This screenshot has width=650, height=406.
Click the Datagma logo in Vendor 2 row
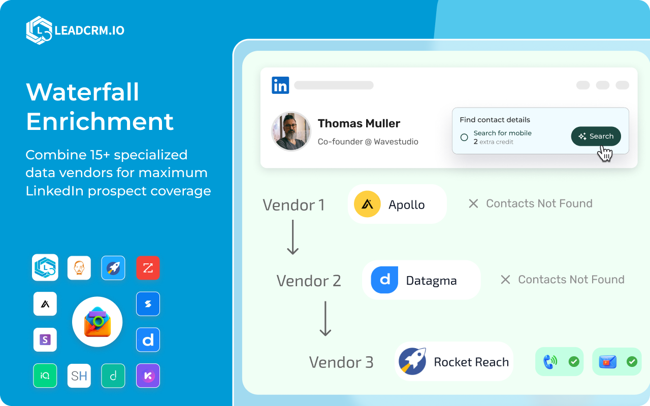(384, 280)
